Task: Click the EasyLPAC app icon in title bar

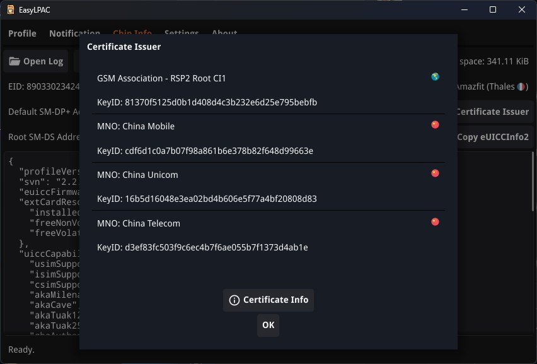Action: [x=11, y=9]
